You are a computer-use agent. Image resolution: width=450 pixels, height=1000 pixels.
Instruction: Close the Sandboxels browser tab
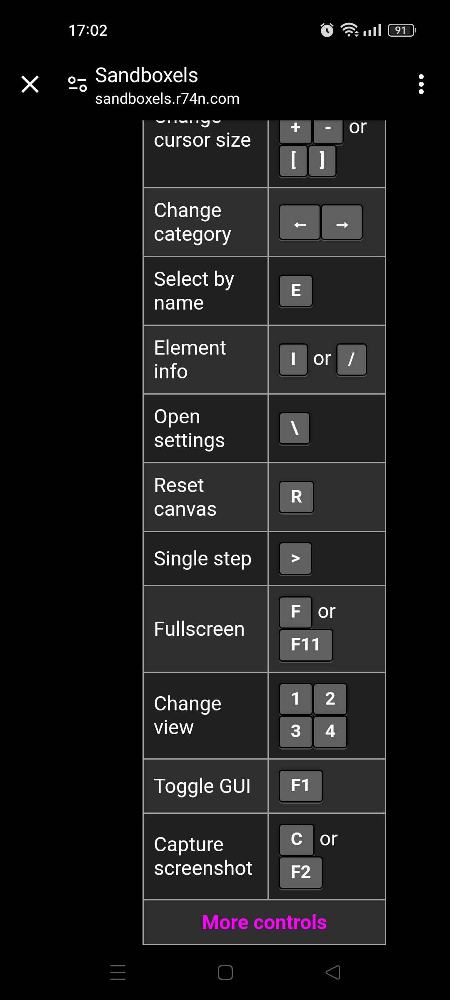pos(30,84)
